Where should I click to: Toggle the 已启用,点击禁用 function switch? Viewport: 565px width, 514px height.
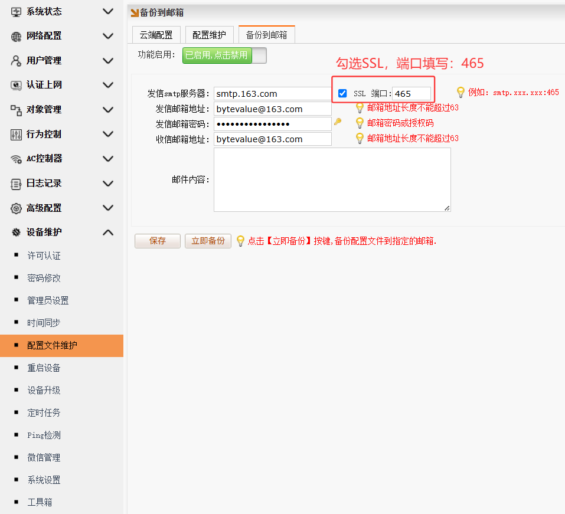pyautogui.click(x=224, y=55)
